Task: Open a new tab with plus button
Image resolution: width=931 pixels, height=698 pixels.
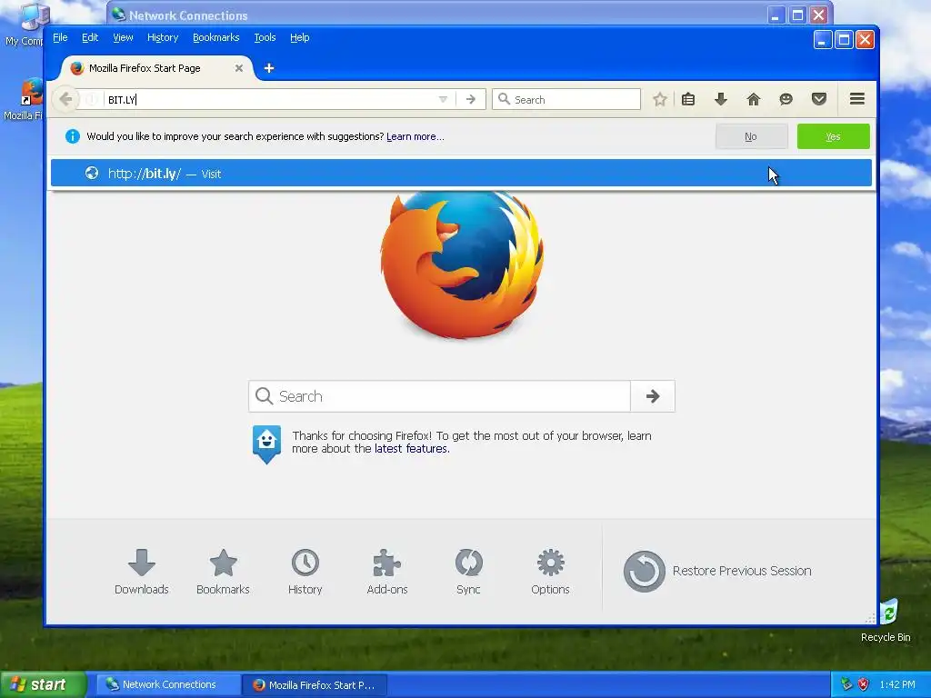Action: pos(269,68)
